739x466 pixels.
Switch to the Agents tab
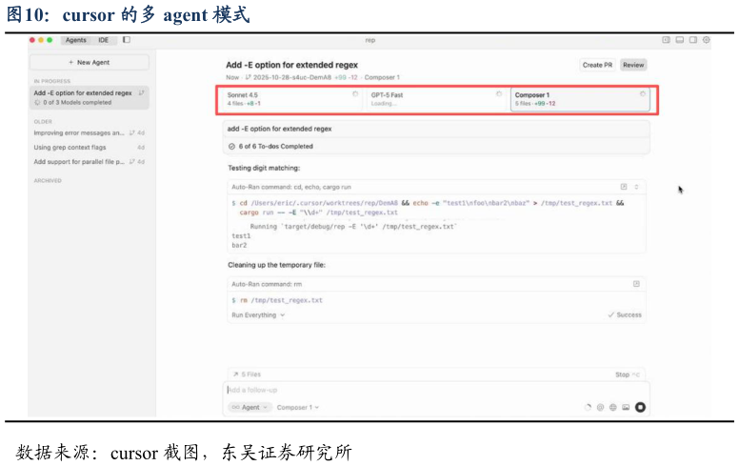[75, 40]
